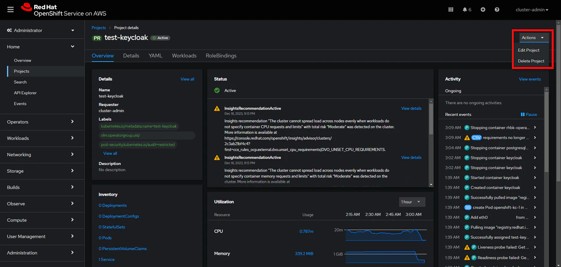
Task: Click View all in Details card header
Action: (187, 79)
